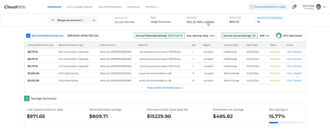
Task: Click the Exp. Savings Rate 24% label
Action: pyautogui.click(x=201, y=36)
